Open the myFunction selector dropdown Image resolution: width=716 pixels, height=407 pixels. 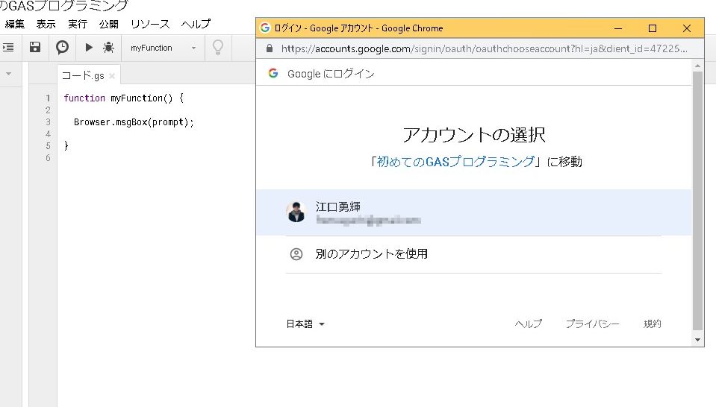pyautogui.click(x=163, y=48)
